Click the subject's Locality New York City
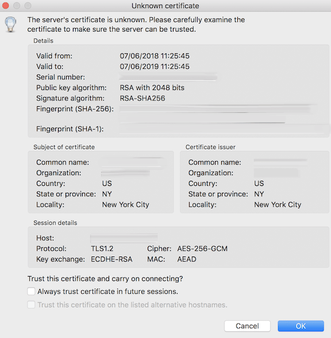This screenshot has width=331, height=338. coord(126,204)
